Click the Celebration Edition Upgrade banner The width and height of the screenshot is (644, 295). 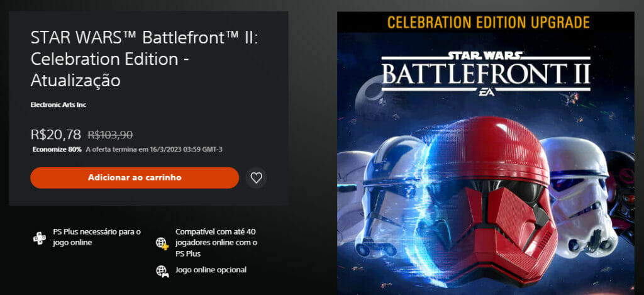[x=488, y=23]
